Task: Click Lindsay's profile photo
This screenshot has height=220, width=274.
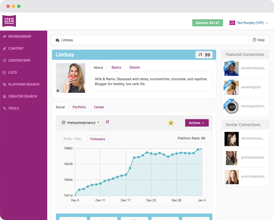Action: (70, 78)
